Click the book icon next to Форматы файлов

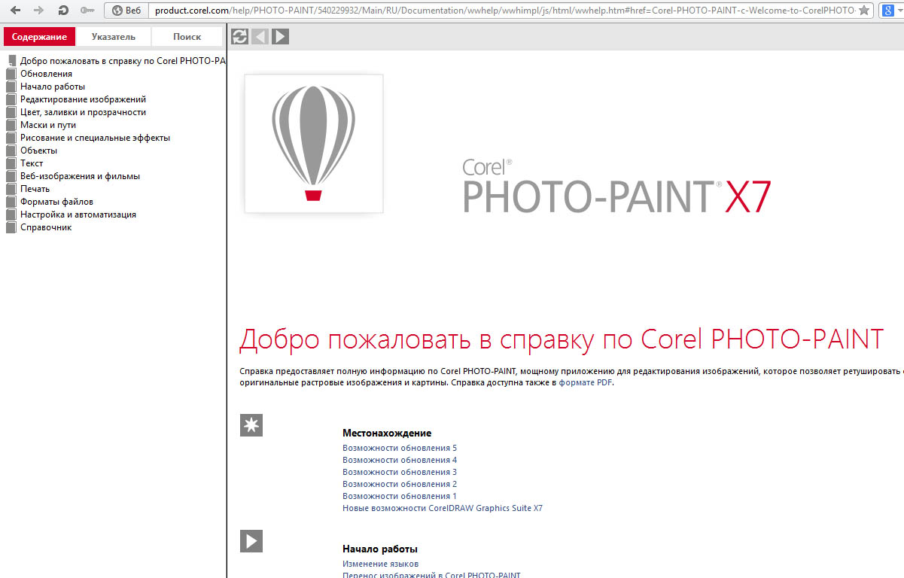[x=11, y=202]
